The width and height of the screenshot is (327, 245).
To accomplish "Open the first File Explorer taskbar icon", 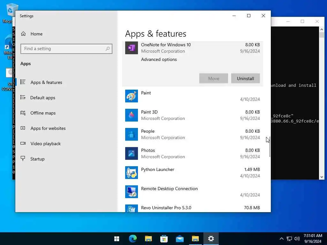I will 148,239.
